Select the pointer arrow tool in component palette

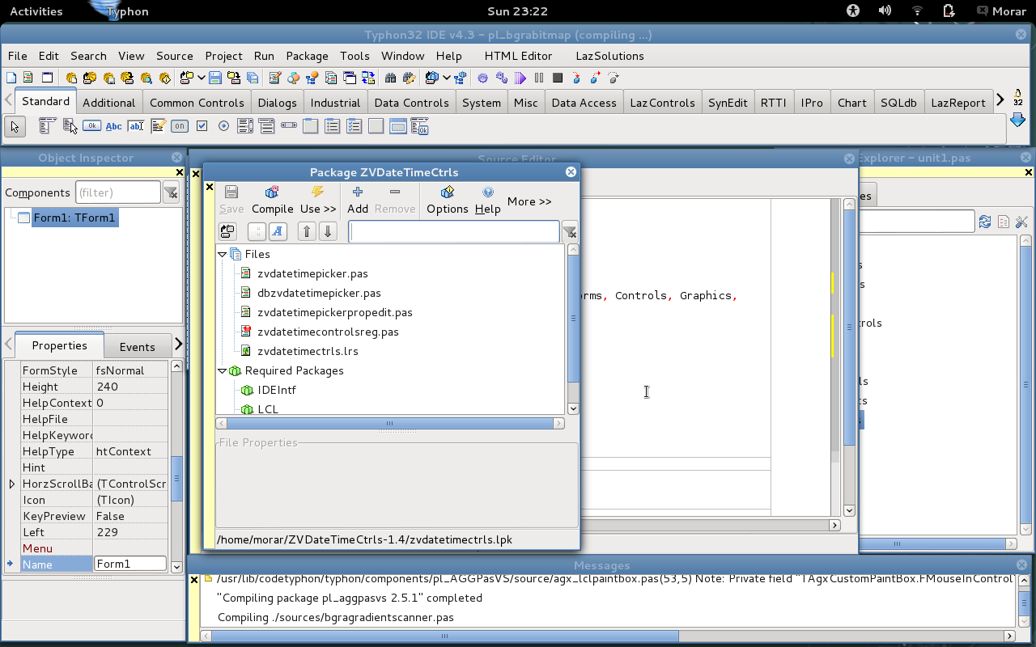[15, 126]
